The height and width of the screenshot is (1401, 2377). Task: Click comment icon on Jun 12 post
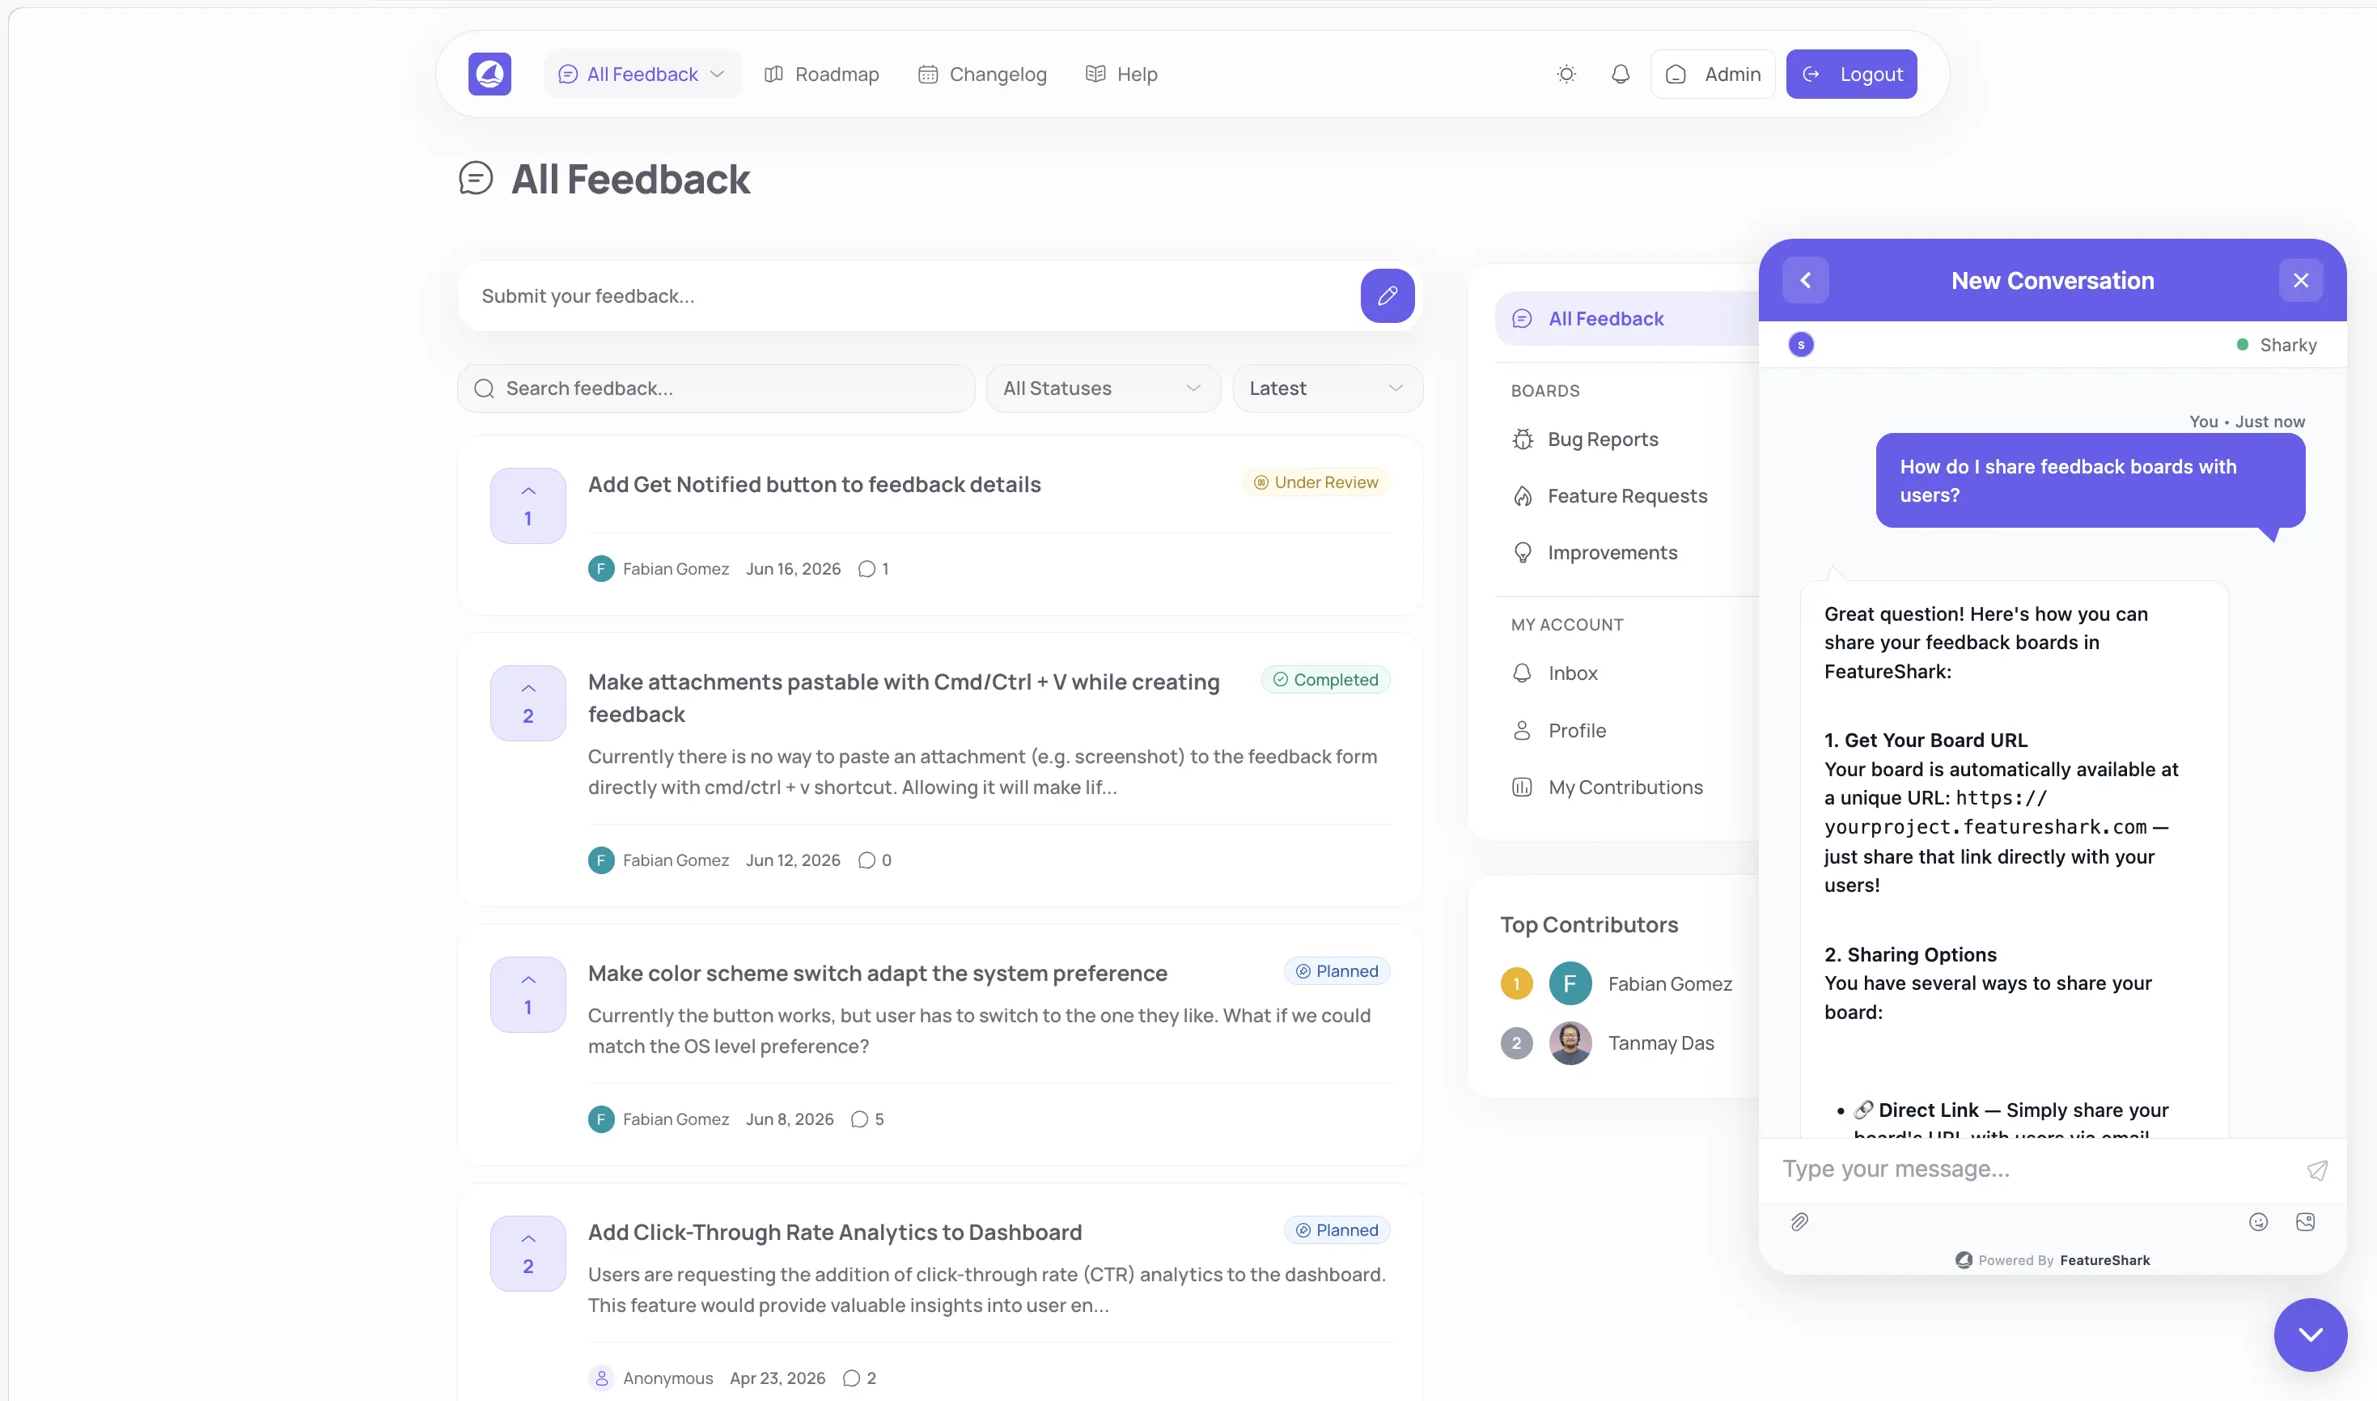[866, 860]
